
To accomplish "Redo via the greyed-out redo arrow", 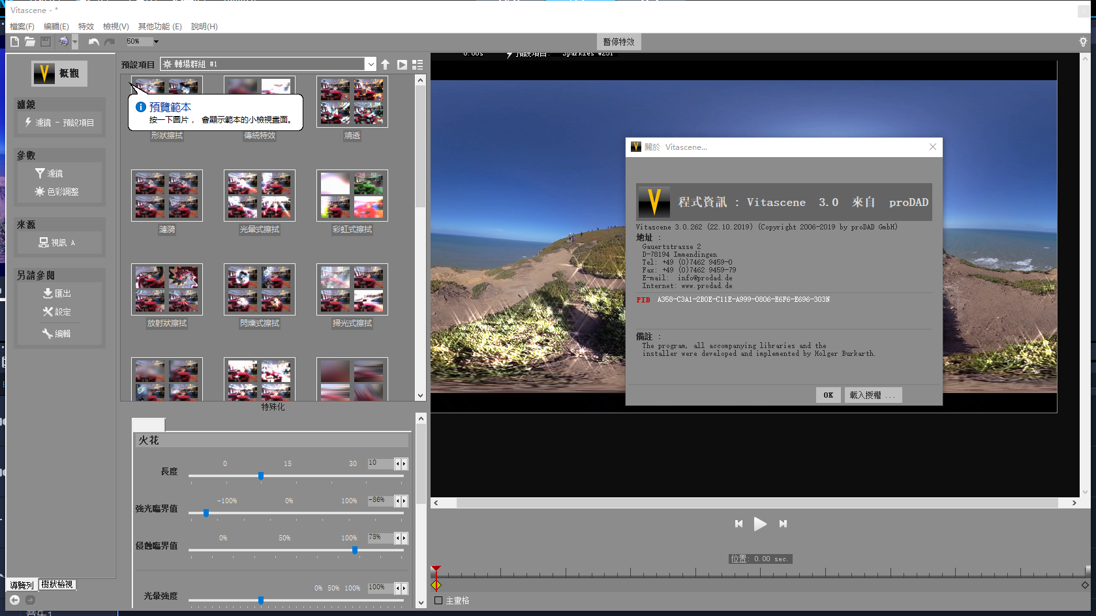I will coord(109,42).
